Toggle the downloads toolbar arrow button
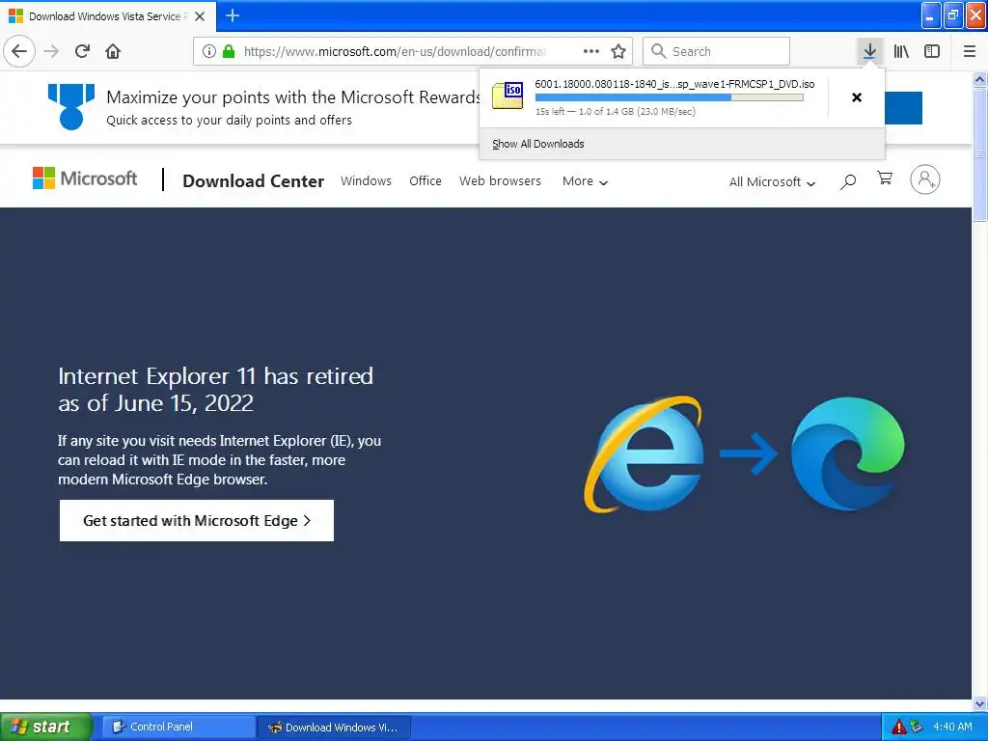This screenshot has height=741, width=988. tap(869, 51)
